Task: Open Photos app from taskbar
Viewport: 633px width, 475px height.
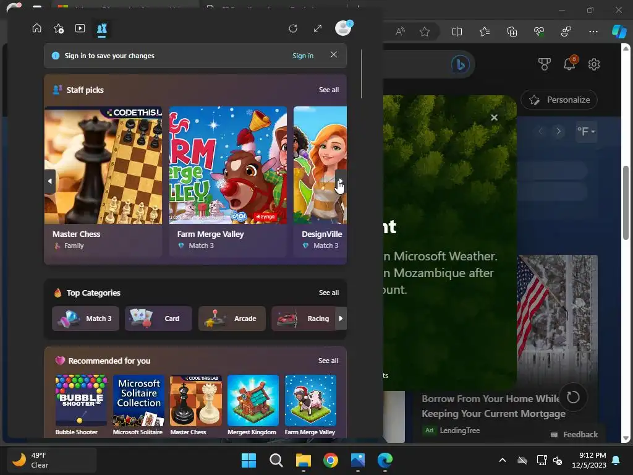Action: (358, 460)
